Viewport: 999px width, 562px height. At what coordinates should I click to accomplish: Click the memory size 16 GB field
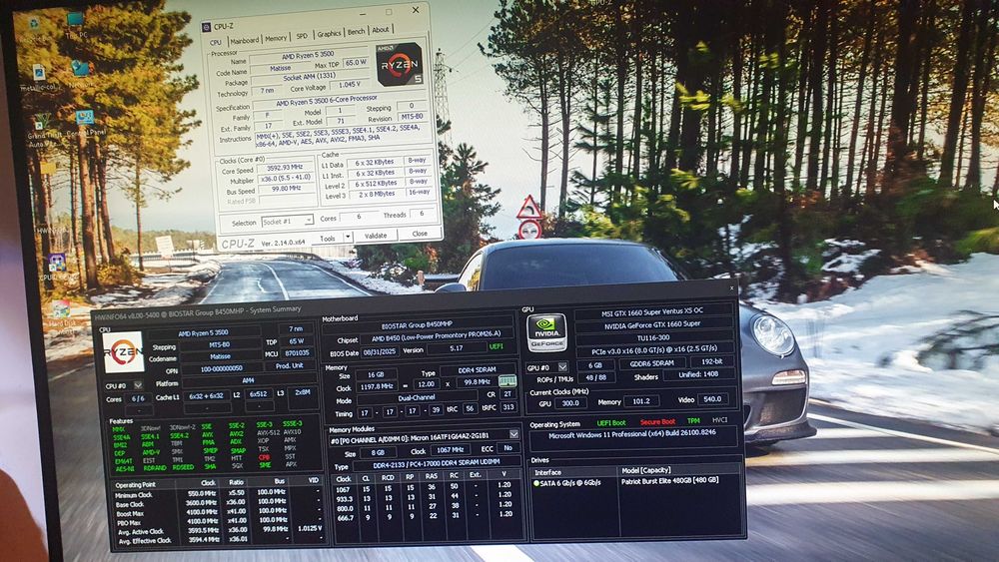[376, 375]
